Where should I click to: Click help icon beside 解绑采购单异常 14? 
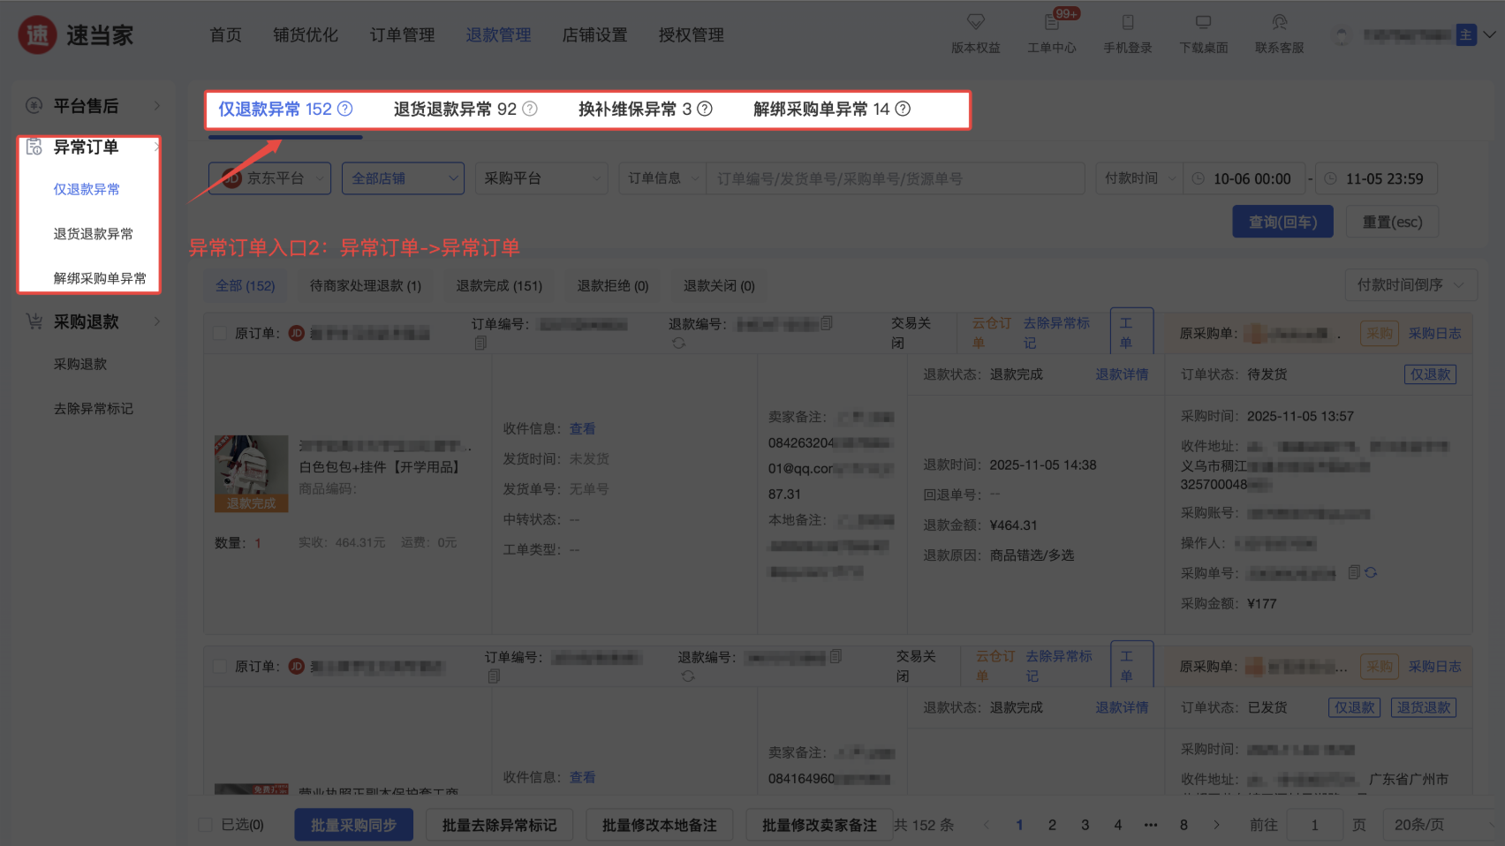[x=903, y=109]
